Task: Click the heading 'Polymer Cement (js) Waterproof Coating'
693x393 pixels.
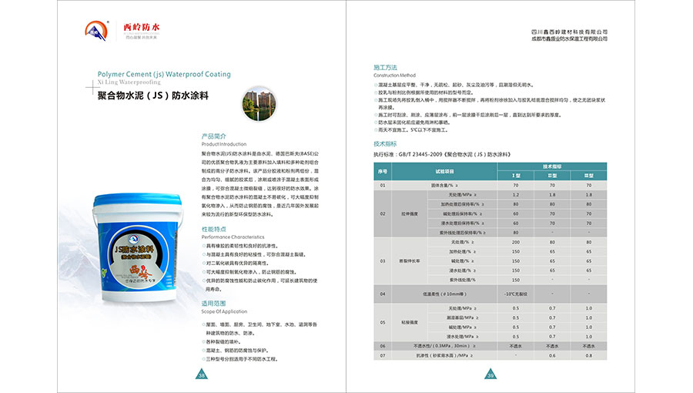Action: point(164,74)
